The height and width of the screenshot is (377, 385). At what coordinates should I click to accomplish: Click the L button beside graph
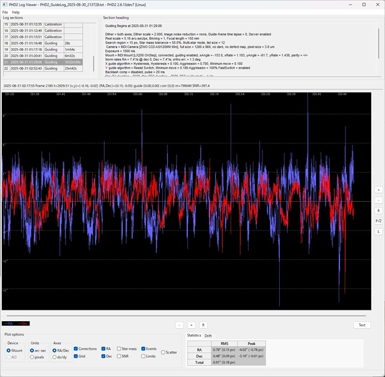[x=378, y=231]
